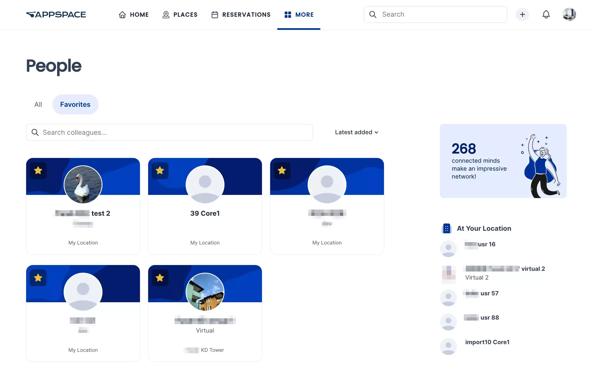
Task: Click the notifications bell icon
Action: (x=546, y=15)
